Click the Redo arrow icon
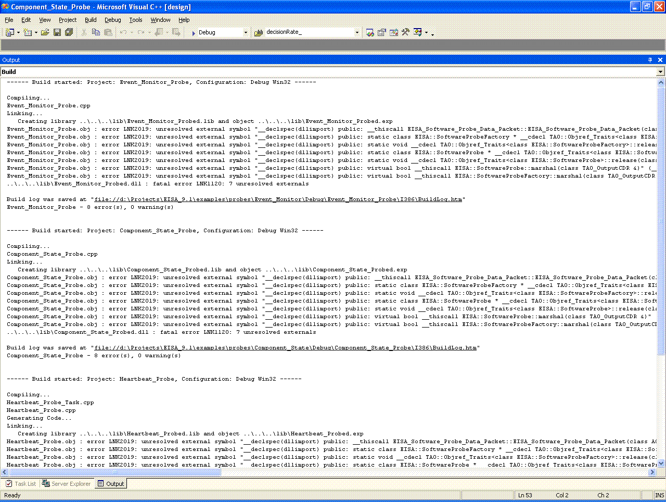This screenshot has height=502, width=666. (141, 32)
